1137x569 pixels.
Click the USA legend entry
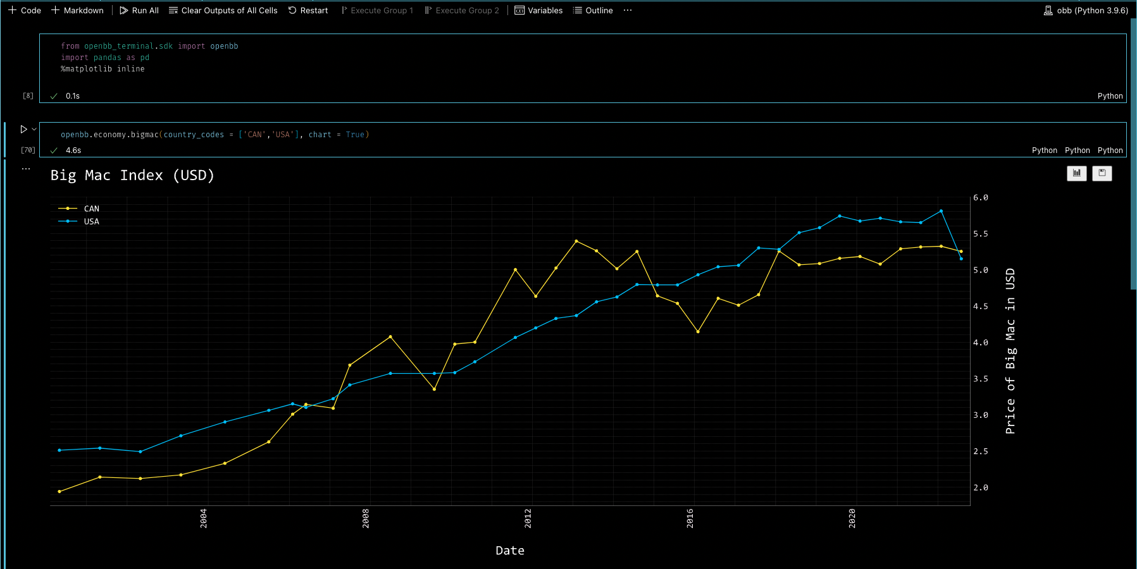click(79, 221)
